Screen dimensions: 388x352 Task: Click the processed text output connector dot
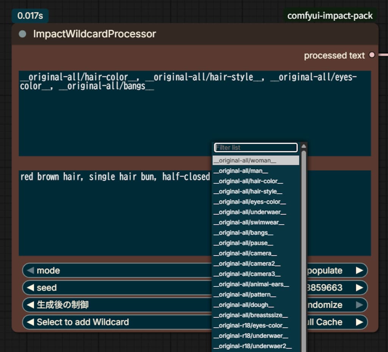click(x=372, y=55)
